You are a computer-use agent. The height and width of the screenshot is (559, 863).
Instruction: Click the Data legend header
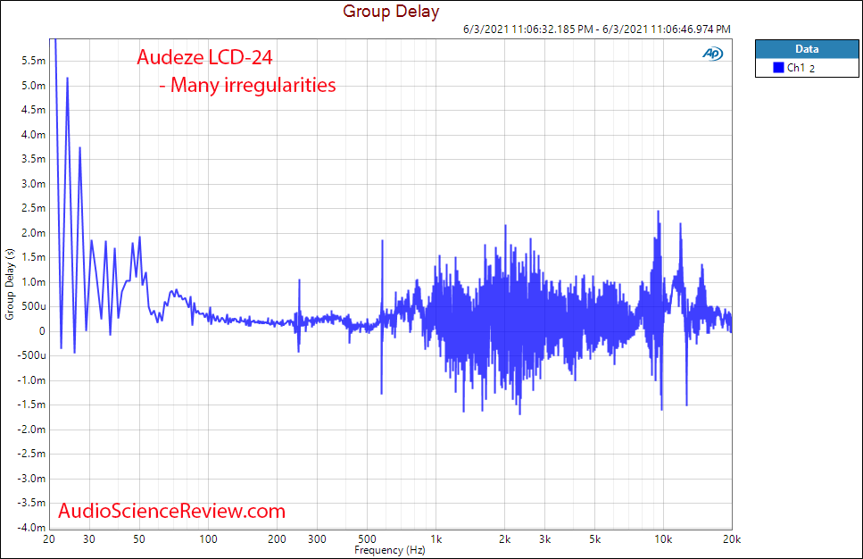coord(807,49)
